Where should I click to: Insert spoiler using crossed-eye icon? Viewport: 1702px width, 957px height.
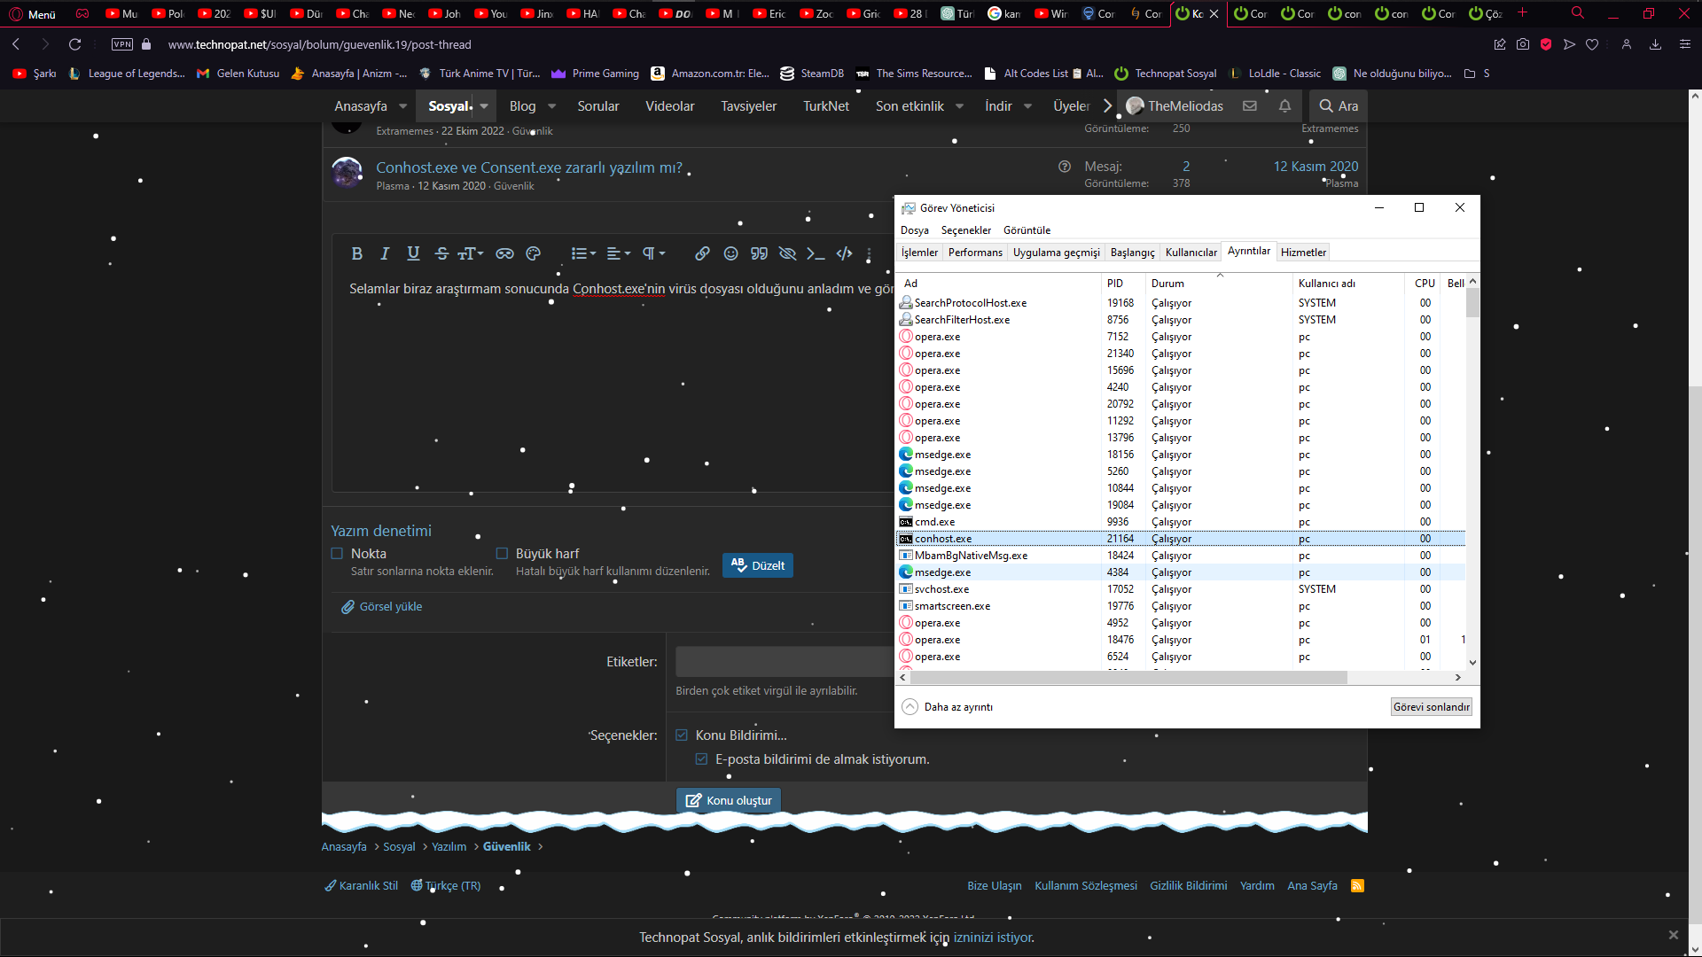coord(787,253)
